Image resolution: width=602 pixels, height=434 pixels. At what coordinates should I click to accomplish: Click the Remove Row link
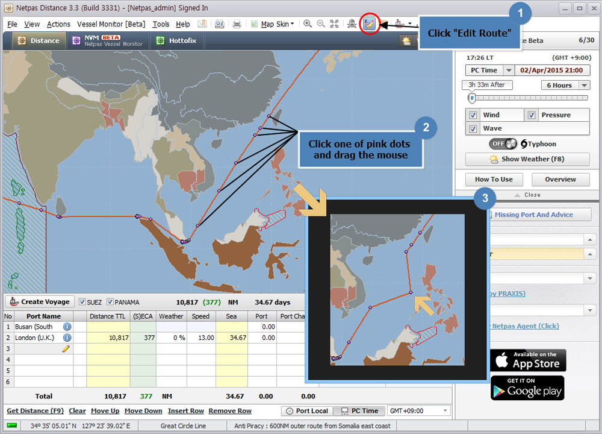coord(230,411)
